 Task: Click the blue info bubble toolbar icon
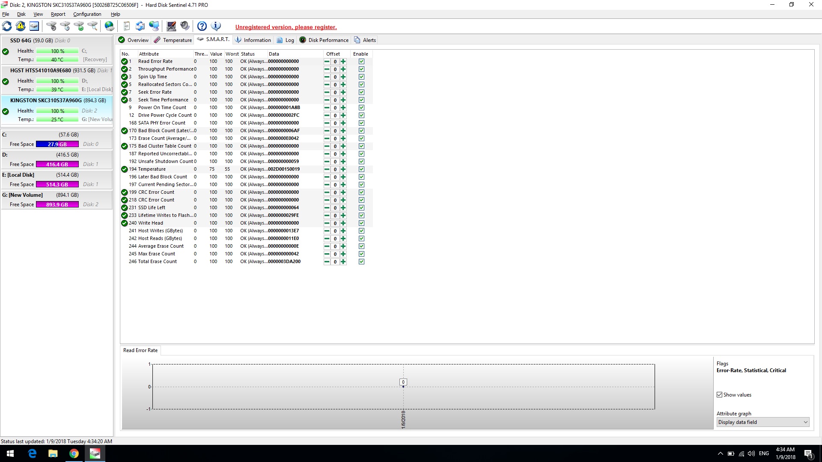(216, 27)
